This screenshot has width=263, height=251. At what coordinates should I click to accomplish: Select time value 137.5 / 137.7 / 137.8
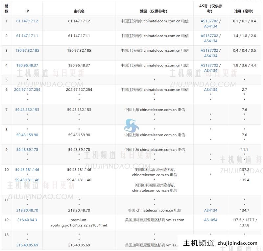tap(244, 223)
